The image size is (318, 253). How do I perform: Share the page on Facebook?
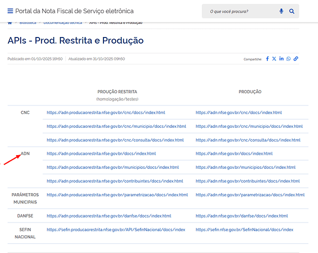pyautogui.click(x=267, y=59)
